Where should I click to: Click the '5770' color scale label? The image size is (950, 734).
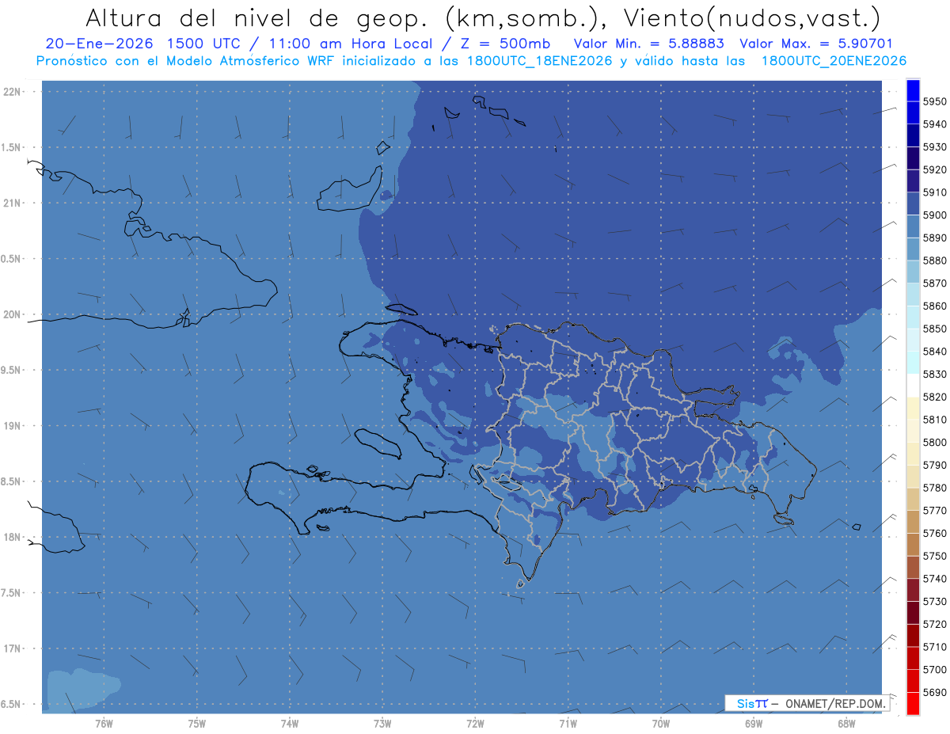click(935, 511)
